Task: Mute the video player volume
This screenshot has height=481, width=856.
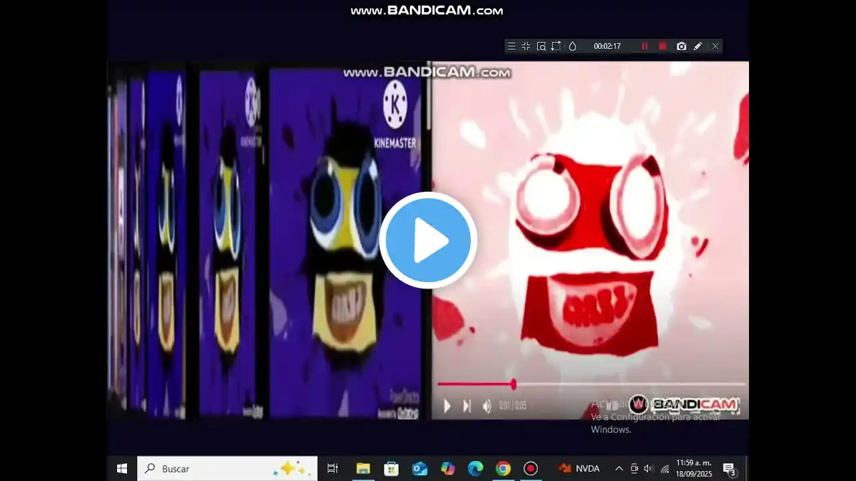Action: click(x=487, y=406)
